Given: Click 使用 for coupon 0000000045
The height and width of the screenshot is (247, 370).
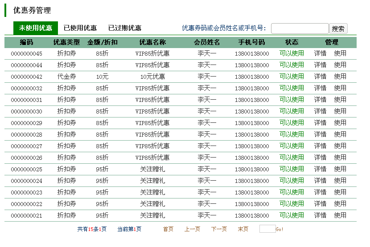Looking at the screenshot, I should coord(340,53).
